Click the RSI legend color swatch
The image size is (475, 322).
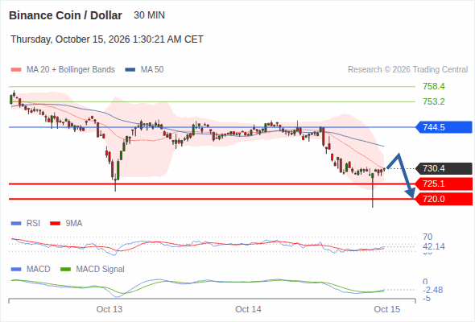[16, 224]
